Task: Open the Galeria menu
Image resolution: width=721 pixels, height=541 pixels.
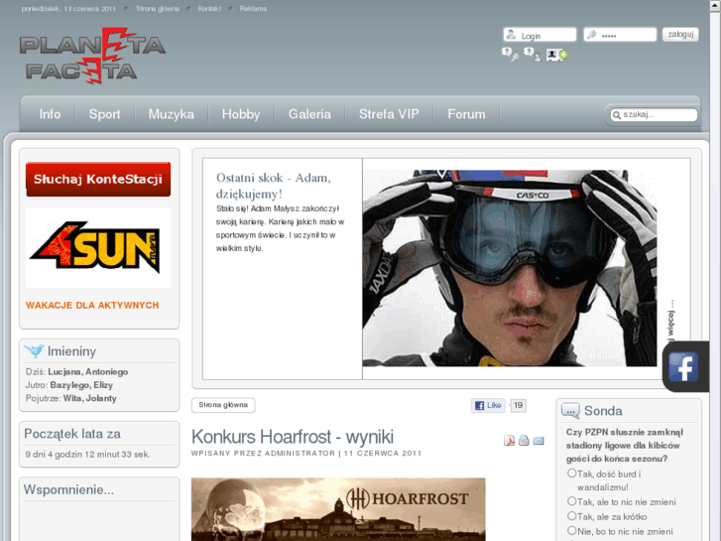Action: point(309,114)
